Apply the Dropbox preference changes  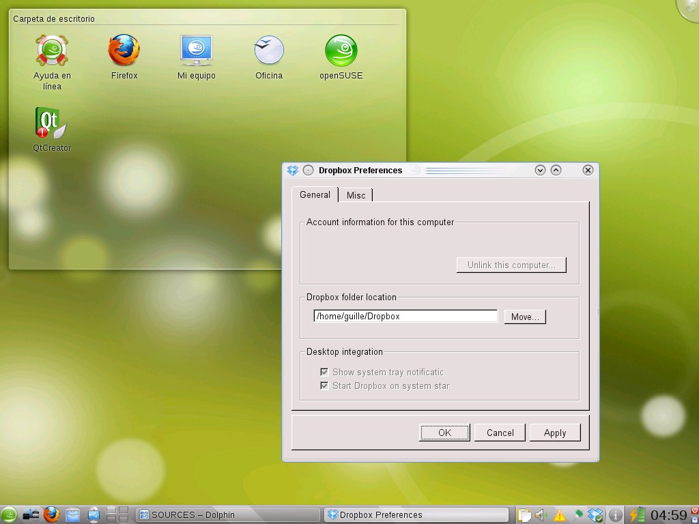pyautogui.click(x=554, y=433)
